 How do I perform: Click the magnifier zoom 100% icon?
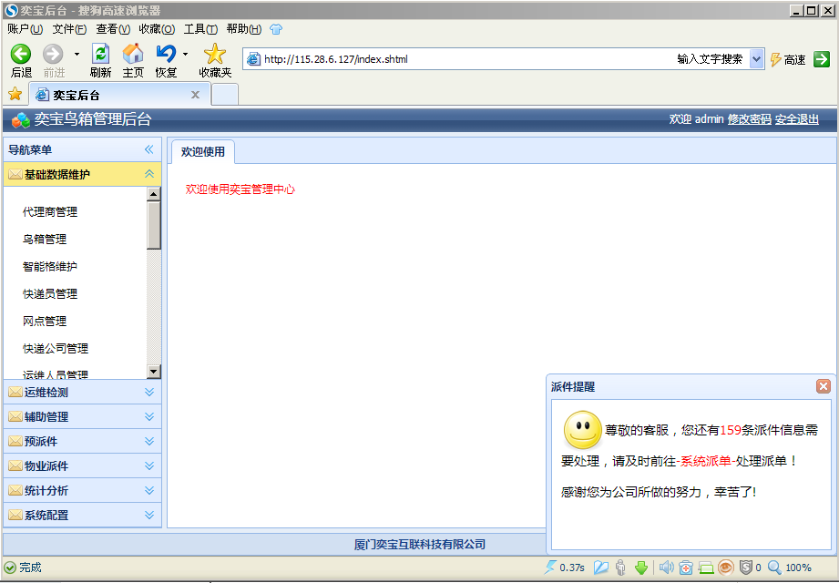click(775, 568)
